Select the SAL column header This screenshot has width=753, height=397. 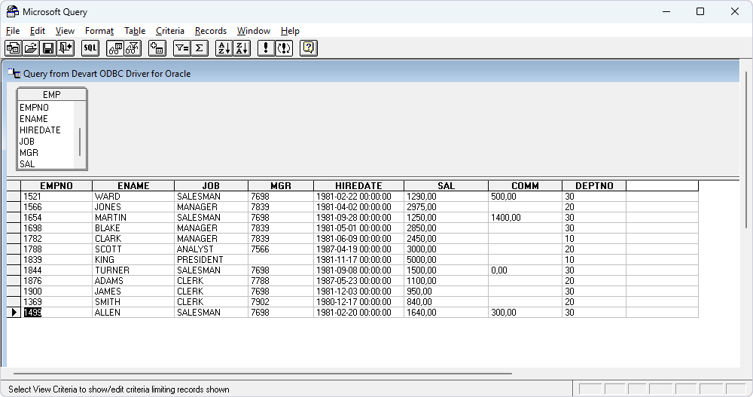coord(446,185)
